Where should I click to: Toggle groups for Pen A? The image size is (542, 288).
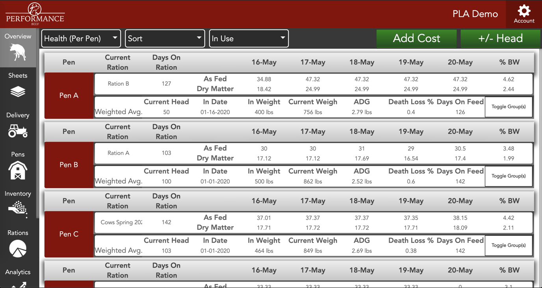click(509, 107)
